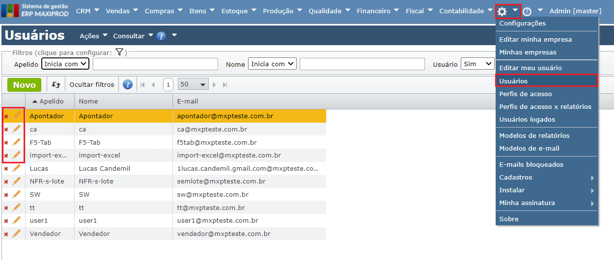This screenshot has width=614, height=260.
Task: Select Usuários in settings menu
Action: click(x=547, y=81)
